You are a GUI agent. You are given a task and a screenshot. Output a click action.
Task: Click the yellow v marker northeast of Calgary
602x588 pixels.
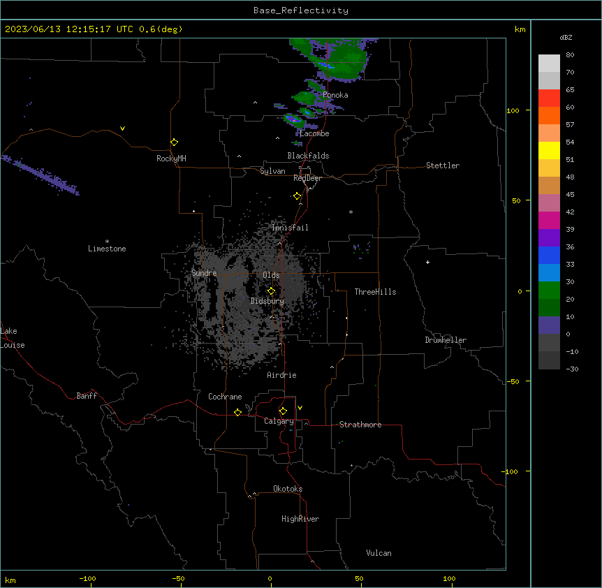300,408
